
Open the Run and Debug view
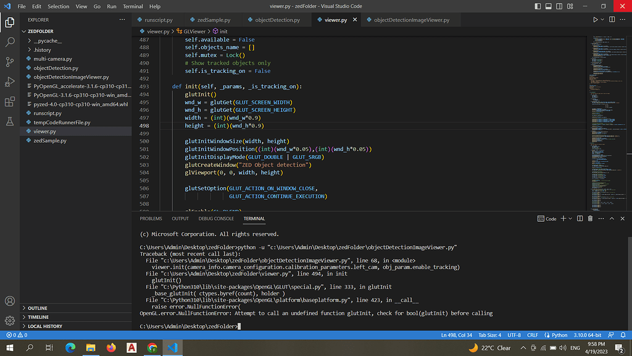click(10, 82)
